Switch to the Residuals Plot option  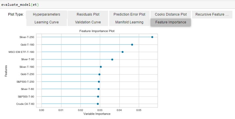click(88, 14)
